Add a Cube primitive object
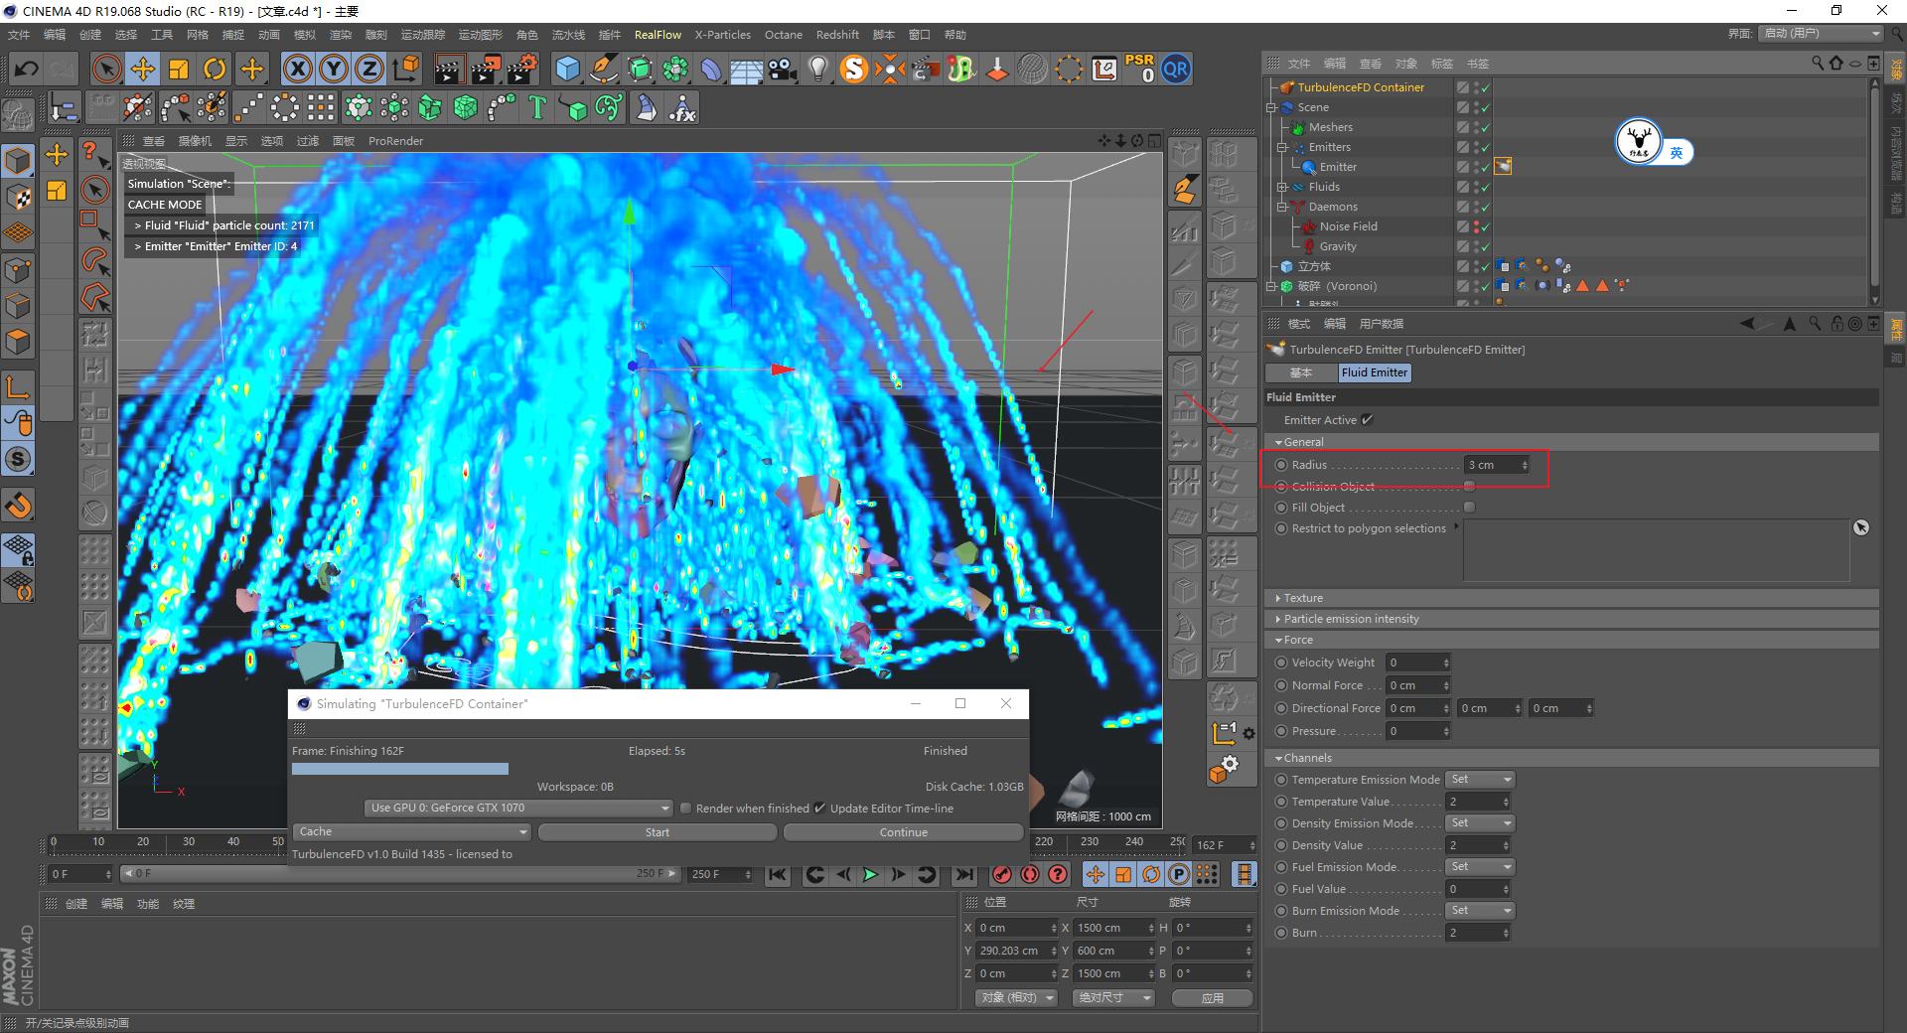 click(568, 69)
